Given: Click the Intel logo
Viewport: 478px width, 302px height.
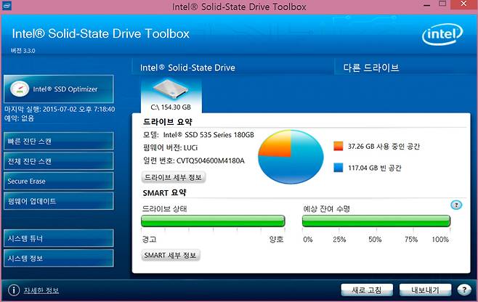Looking at the screenshot, I should [442, 34].
